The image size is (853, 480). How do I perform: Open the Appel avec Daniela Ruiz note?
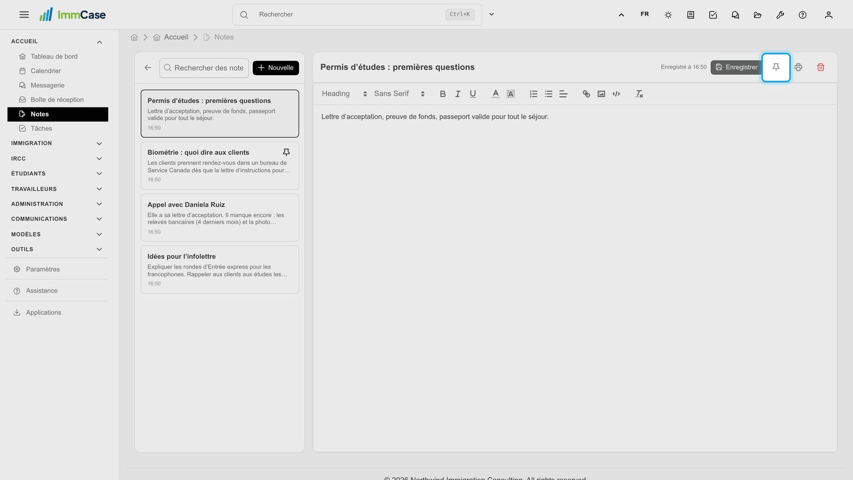click(x=220, y=218)
